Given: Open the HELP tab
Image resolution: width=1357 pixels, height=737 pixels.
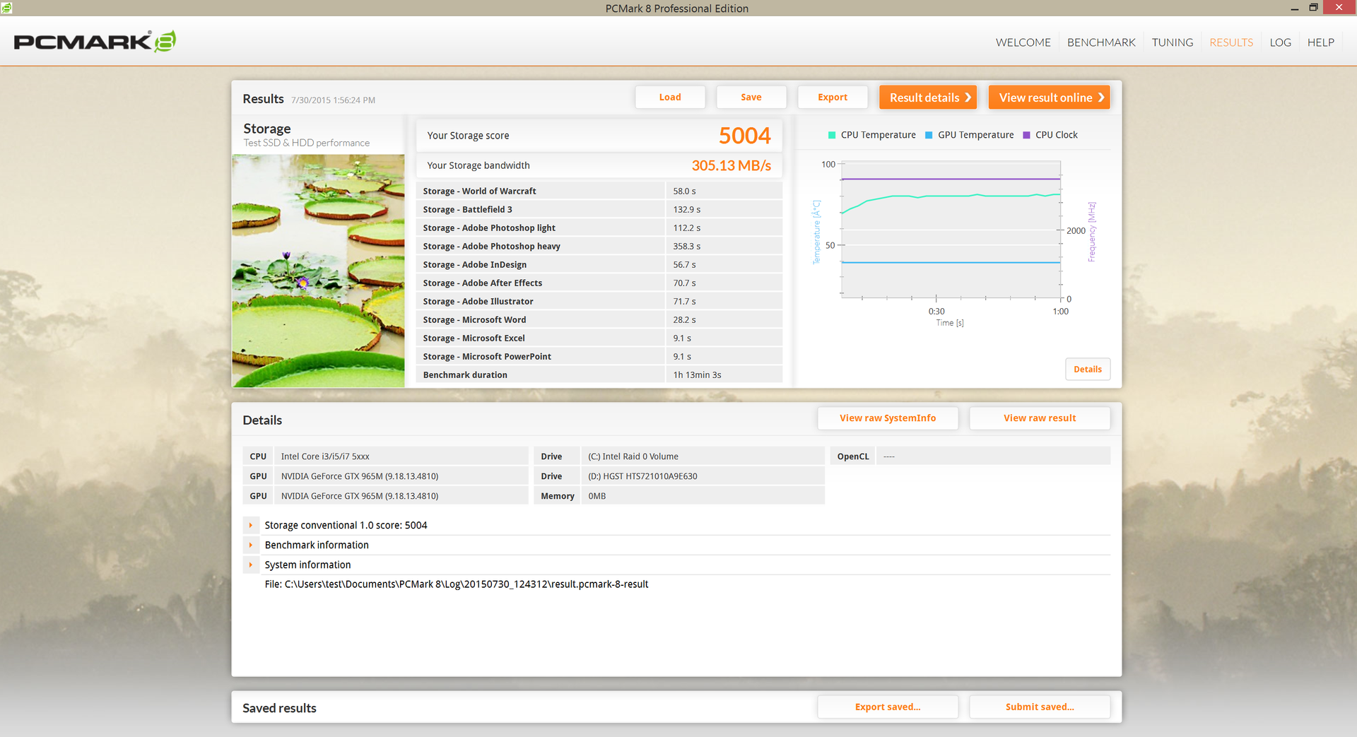Looking at the screenshot, I should (1320, 42).
